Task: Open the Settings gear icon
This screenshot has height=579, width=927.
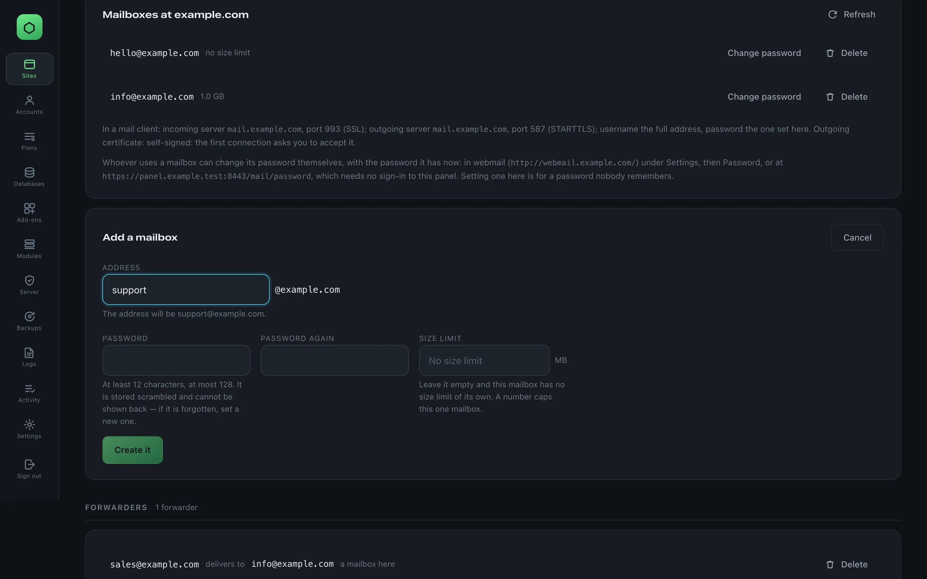Action: [x=30, y=424]
